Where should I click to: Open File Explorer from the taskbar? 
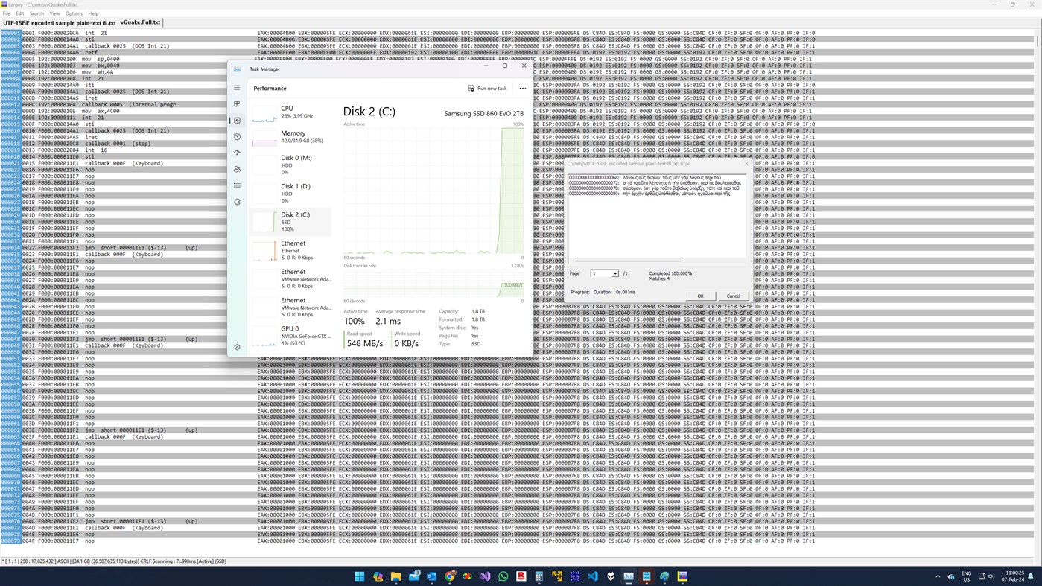coord(395,576)
